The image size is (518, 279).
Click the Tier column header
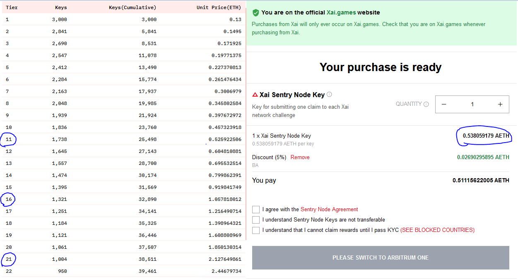tap(12, 7)
